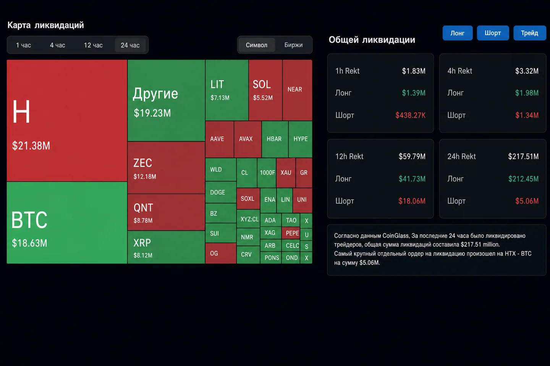Click the AAVE tile

(x=220, y=140)
